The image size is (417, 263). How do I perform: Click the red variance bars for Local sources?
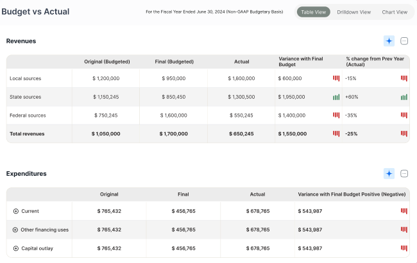pos(336,78)
